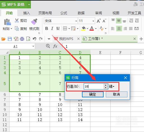Screen dimensions: 144x132
Task: Open the 数据 ribbon tab
Action: (81, 13)
